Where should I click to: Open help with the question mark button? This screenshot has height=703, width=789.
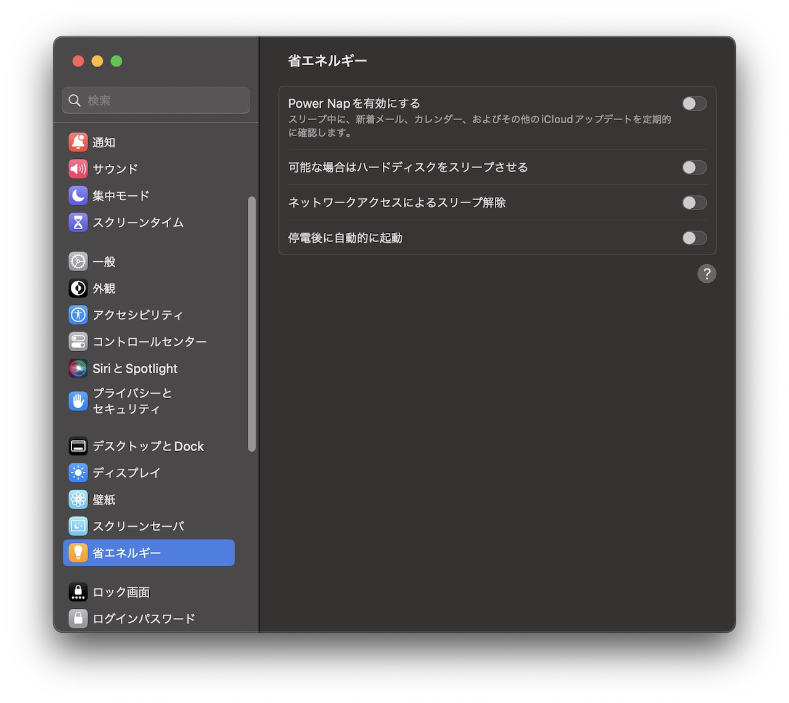707,274
